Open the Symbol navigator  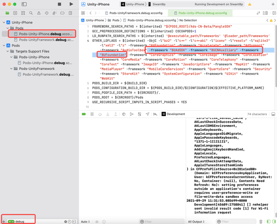(x=23, y=13)
